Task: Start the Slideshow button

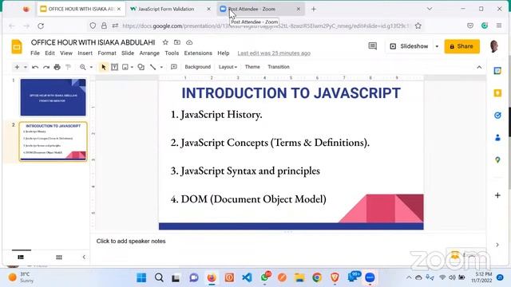Action: 410,46
